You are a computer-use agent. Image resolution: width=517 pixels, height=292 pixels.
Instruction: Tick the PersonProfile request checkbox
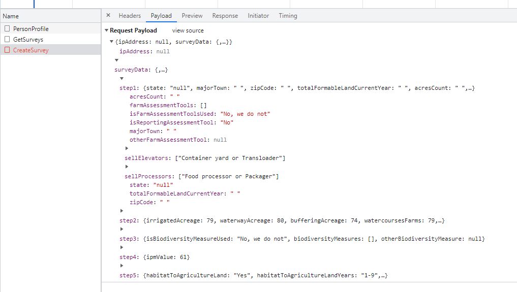pyautogui.click(x=7, y=29)
